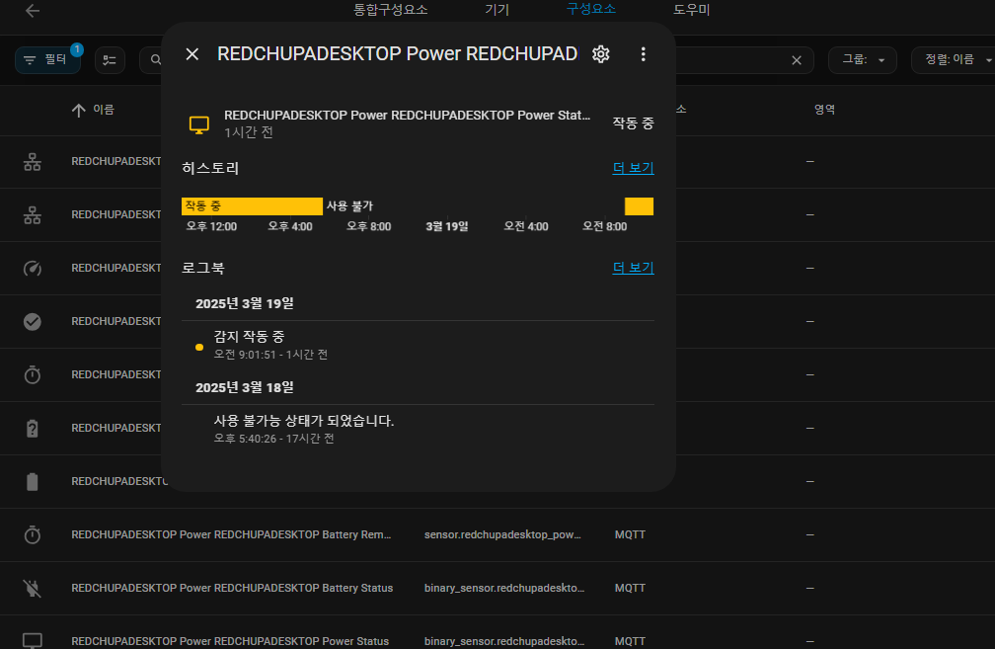Image resolution: width=995 pixels, height=649 pixels.
Task: Click the unknown battery (question mark) icon
Action: [33, 429]
